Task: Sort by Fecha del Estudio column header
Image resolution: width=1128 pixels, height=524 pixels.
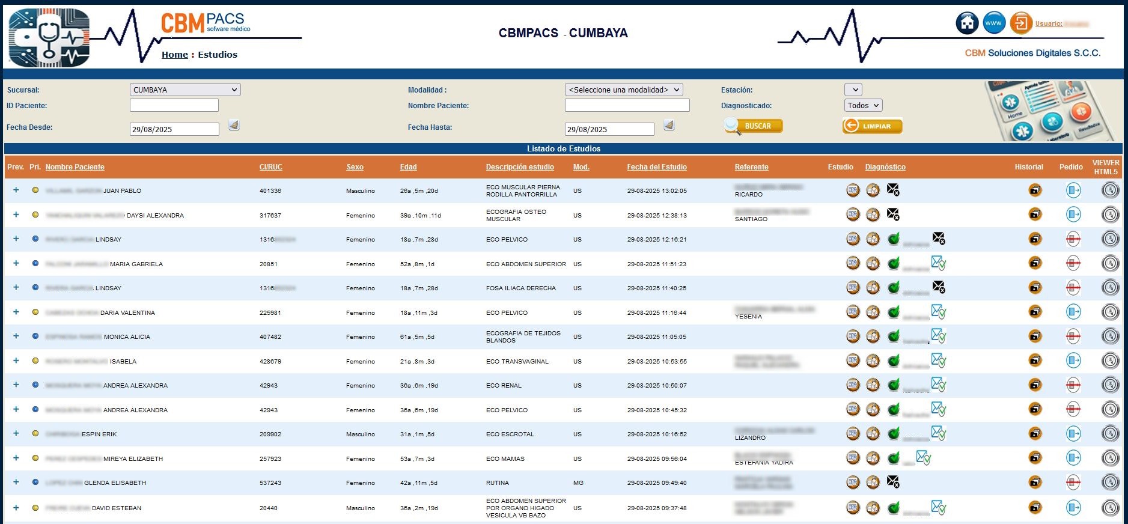Action: [656, 167]
